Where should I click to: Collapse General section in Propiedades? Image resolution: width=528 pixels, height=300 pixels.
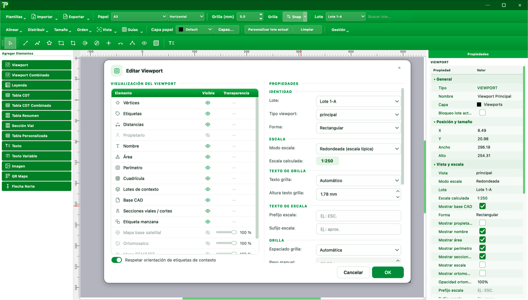[434, 80]
